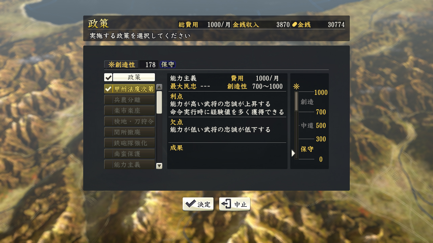
Task: Cancel with the 中止 button
Action: (x=234, y=204)
